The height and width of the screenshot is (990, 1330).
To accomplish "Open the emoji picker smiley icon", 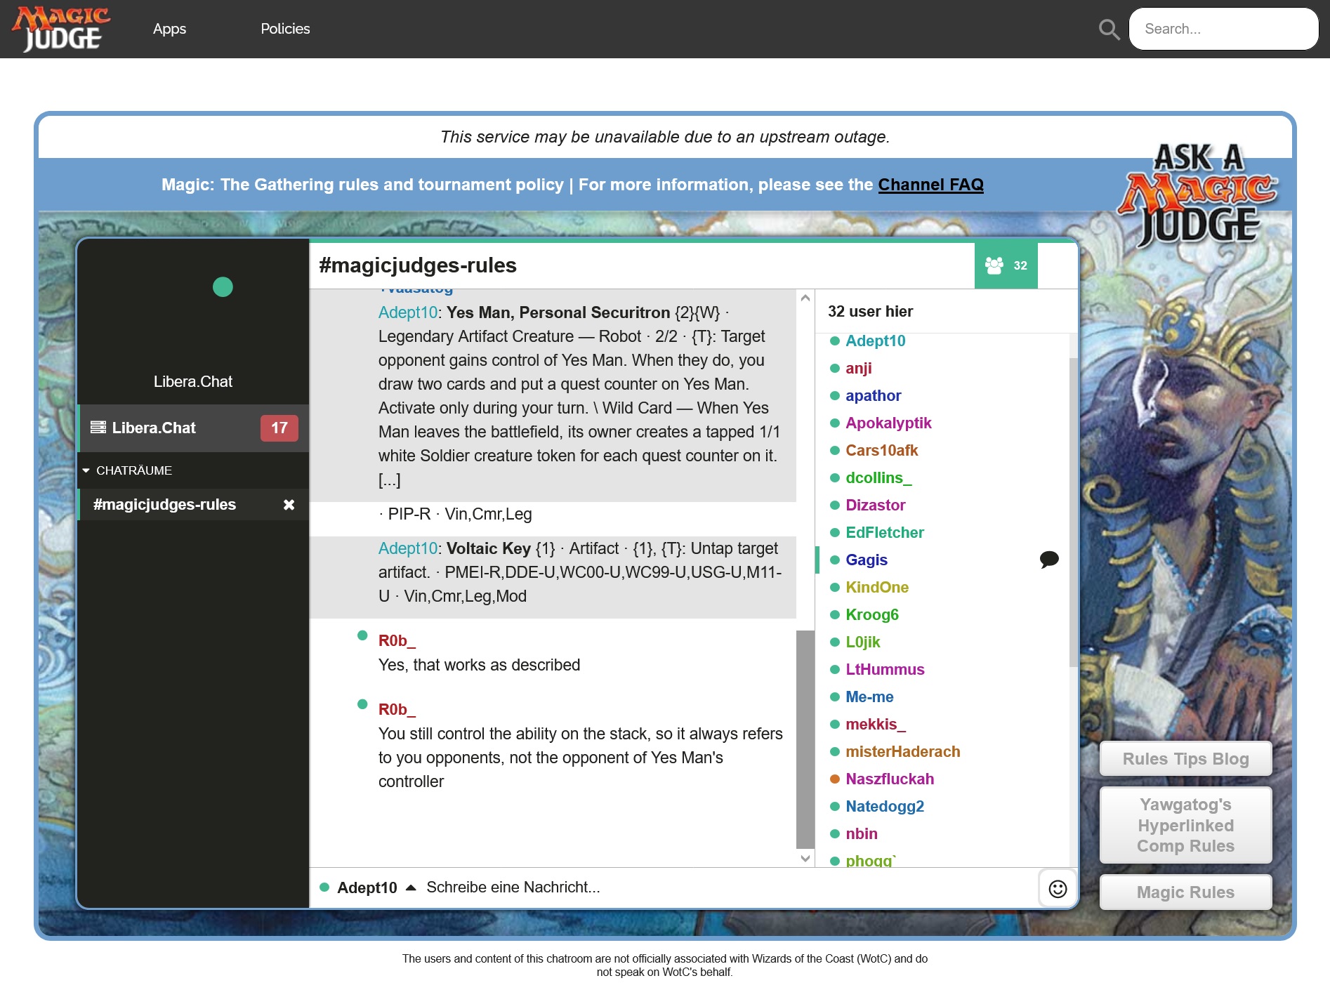I will coord(1058,889).
